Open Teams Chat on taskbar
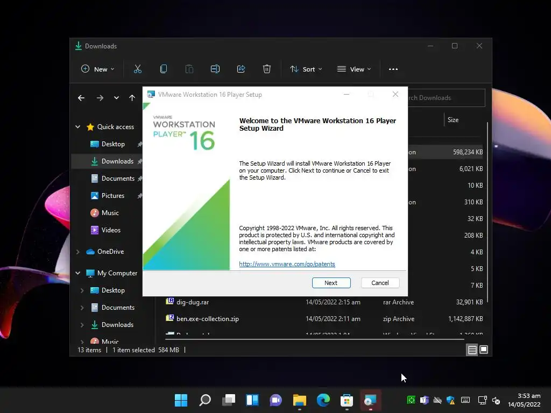This screenshot has height=413, width=551. pyautogui.click(x=276, y=400)
